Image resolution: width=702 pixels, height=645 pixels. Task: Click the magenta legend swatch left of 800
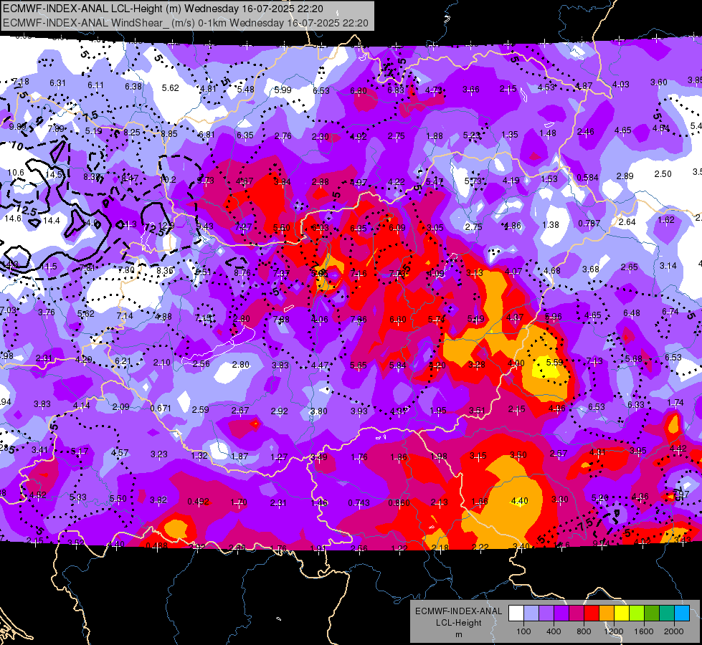(577, 613)
